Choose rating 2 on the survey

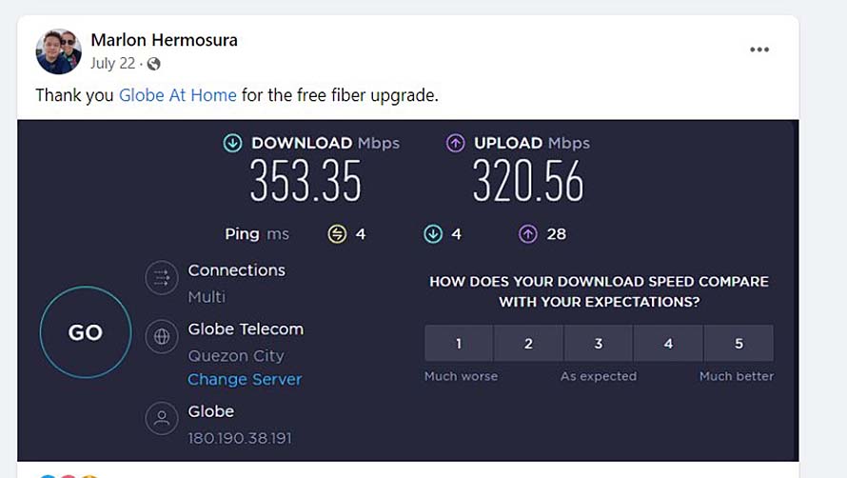[x=529, y=344]
